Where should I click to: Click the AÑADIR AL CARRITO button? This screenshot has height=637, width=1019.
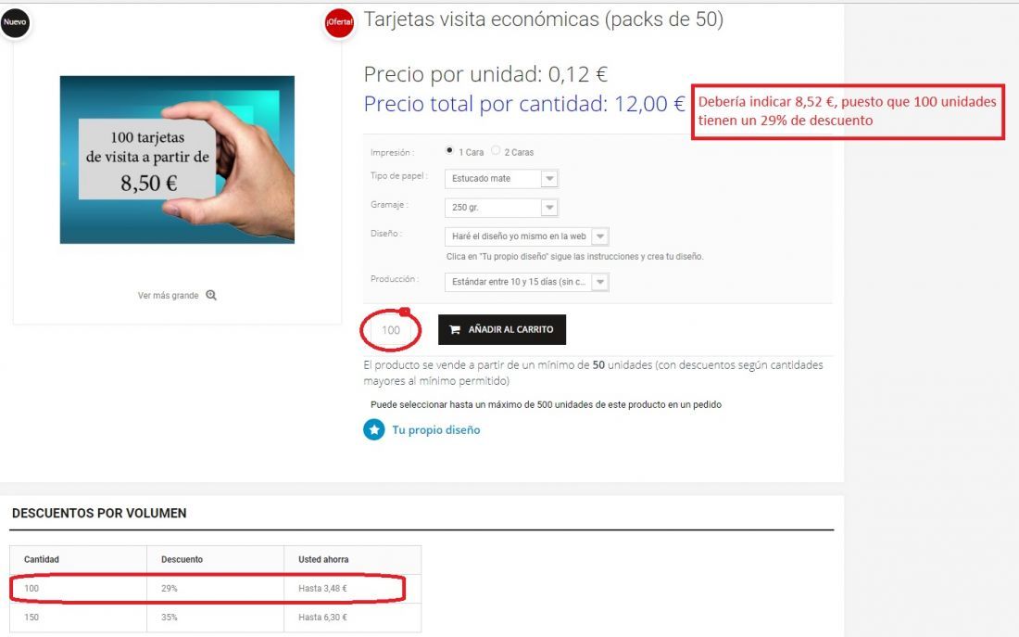point(502,330)
